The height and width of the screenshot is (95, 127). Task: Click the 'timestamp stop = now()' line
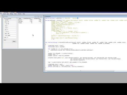(56, 64)
